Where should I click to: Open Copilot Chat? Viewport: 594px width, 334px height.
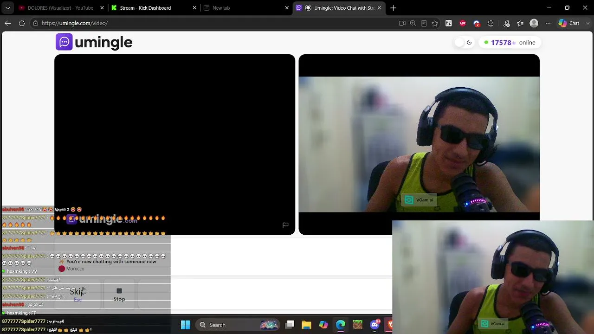click(569, 23)
